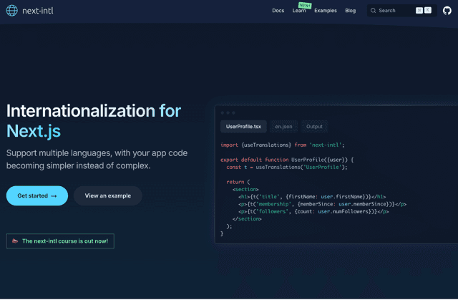This screenshot has height=305, width=458.
Task: Click the magnifying glass search icon
Action: 374,11
